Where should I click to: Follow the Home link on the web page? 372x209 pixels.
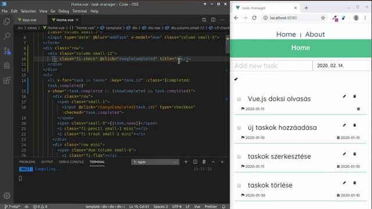click(x=286, y=34)
